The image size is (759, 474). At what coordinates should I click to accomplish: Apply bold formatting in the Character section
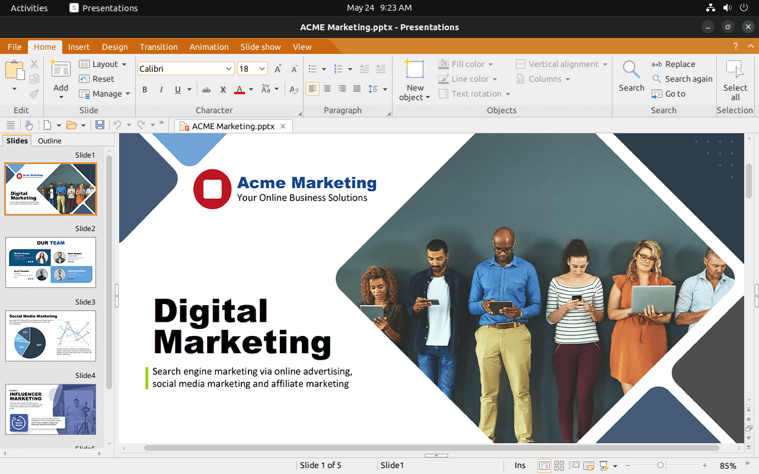[145, 89]
